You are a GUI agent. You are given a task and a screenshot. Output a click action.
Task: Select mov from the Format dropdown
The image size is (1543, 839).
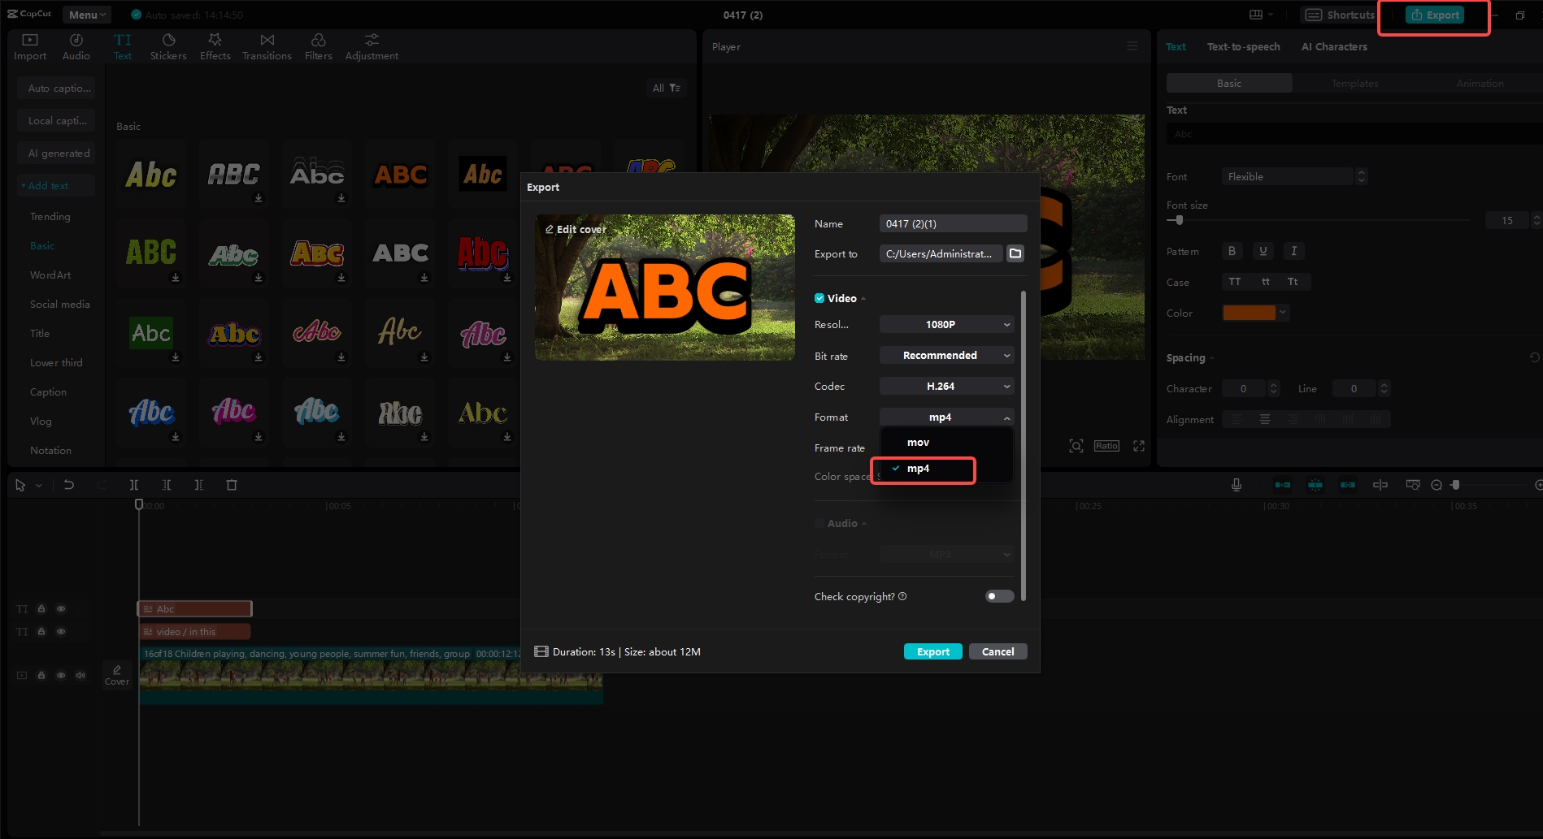[x=917, y=442]
